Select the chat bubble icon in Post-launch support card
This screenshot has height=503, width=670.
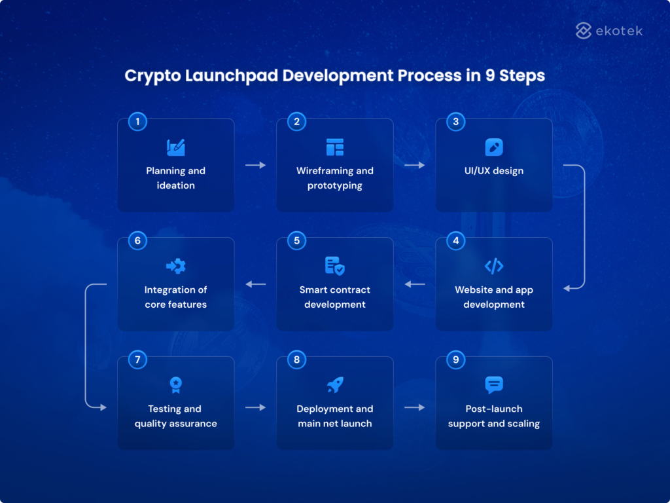point(493,385)
